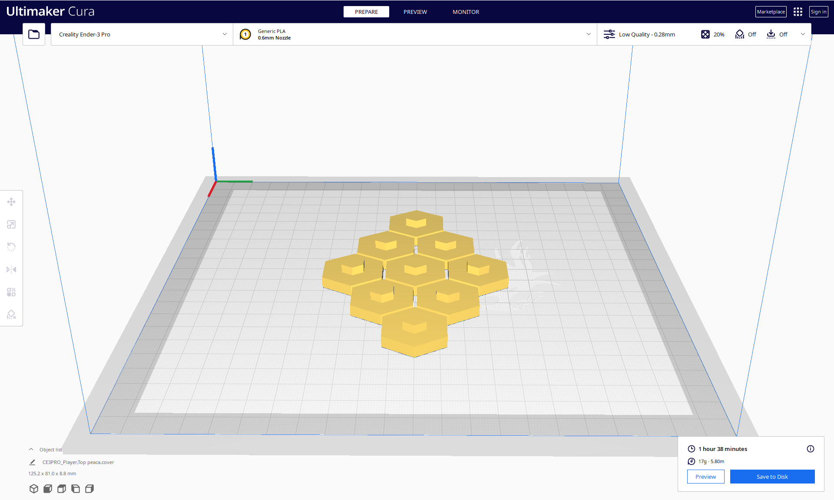Select the Support Blocker tool
The width and height of the screenshot is (834, 500).
[x=11, y=315]
